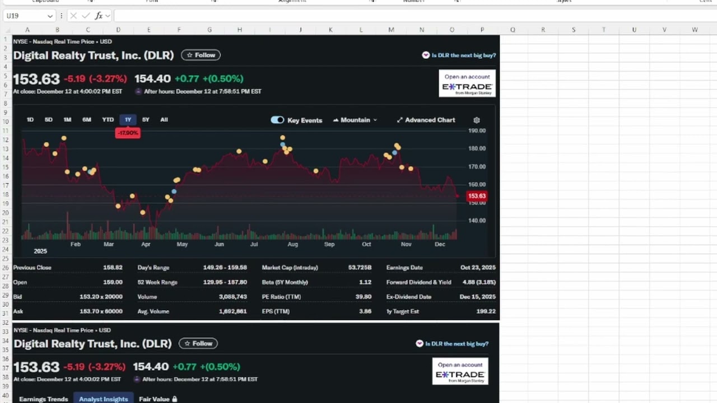This screenshot has height=403, width=717.
Task: Select the 1M chart range
Action: pyautogui.click(x=67, y=120)
